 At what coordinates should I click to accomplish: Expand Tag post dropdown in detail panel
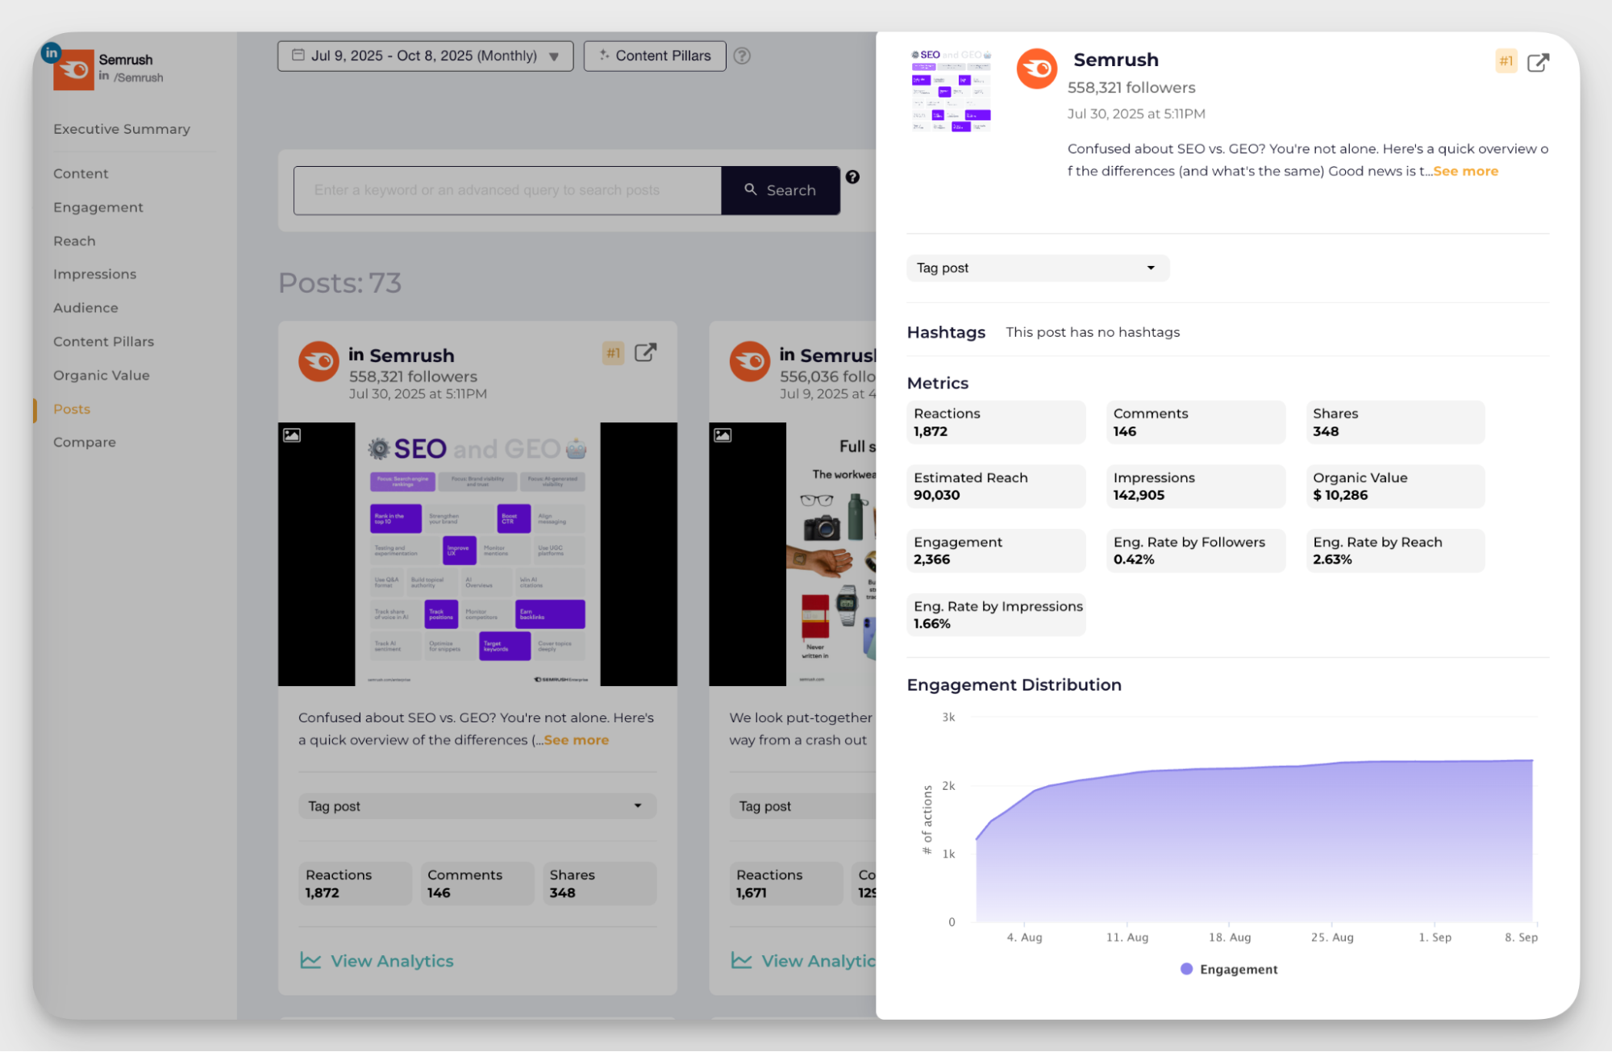click(1037, 268)
